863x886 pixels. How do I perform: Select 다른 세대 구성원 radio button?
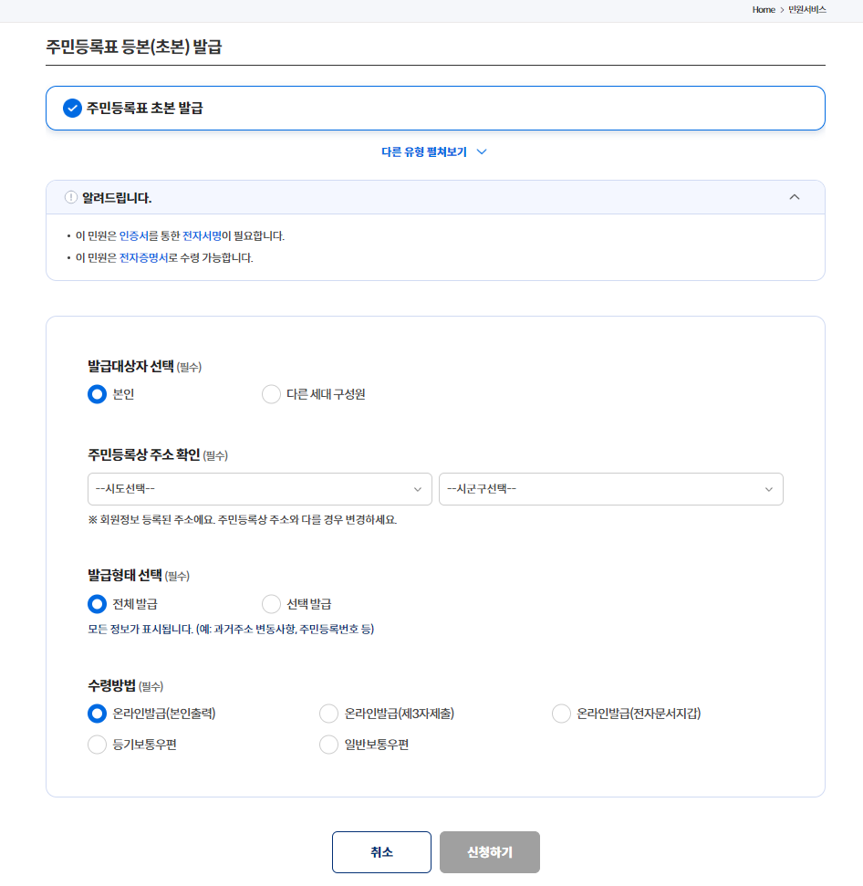point(271,394)
